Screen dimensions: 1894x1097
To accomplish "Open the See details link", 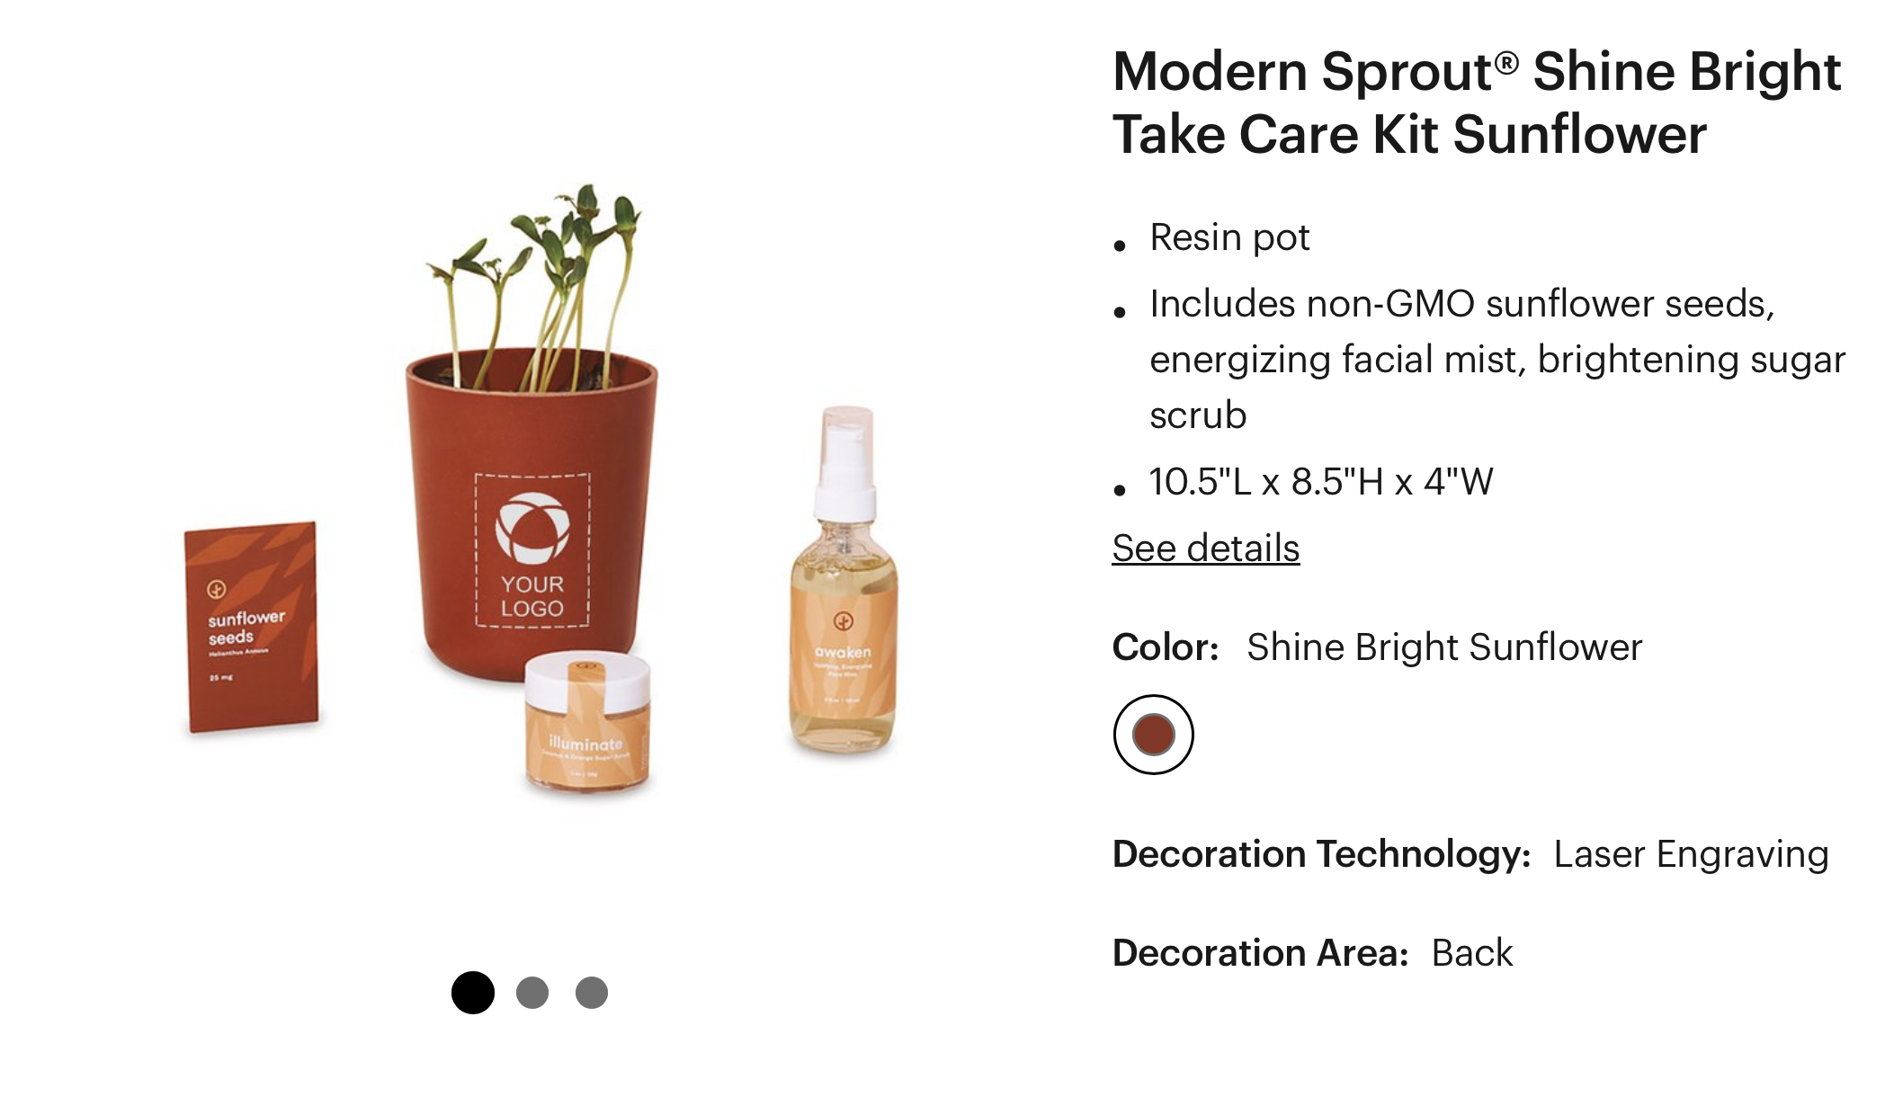I will 1204,548.
